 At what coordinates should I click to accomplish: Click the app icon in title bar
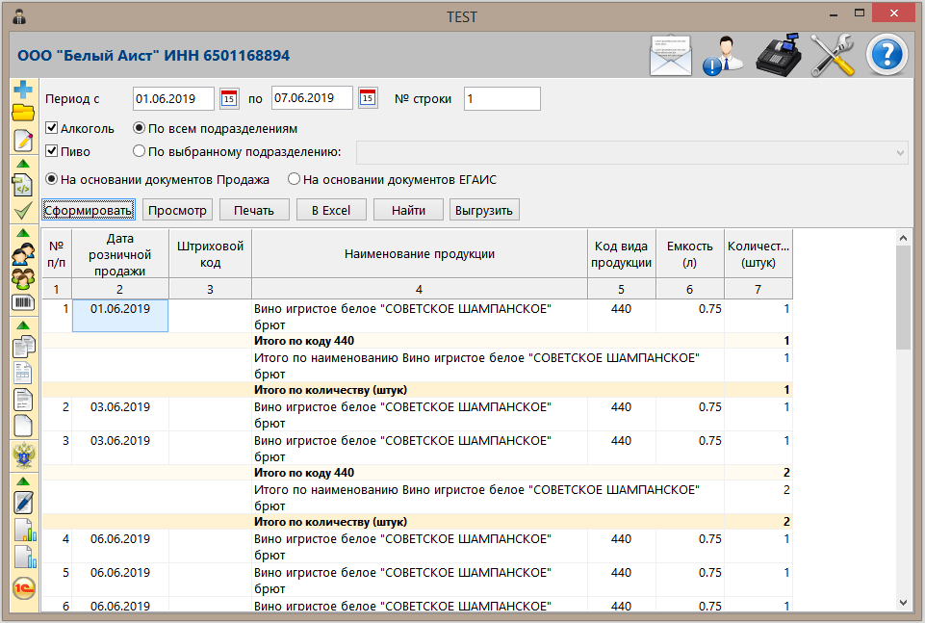point(19,16)
